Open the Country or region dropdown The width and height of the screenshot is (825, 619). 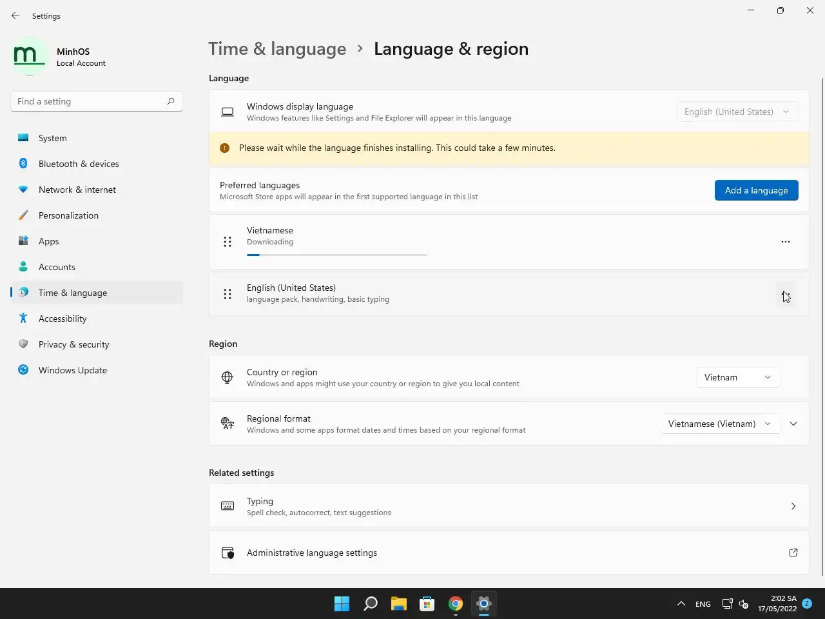tap(738, 377)
